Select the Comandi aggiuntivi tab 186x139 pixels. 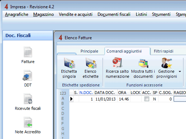[x=127, y=51]
